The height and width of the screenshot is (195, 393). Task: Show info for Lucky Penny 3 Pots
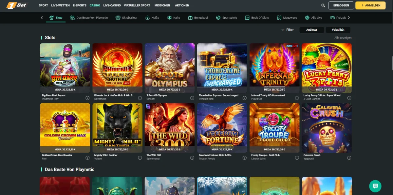pyautogui.click(x=349, y=98)
